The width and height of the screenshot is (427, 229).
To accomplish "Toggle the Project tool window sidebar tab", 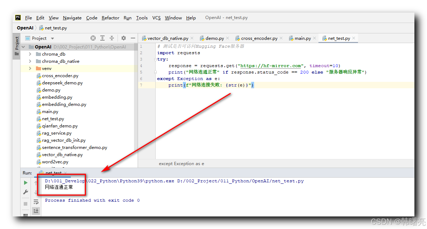I will coord(17,46).
